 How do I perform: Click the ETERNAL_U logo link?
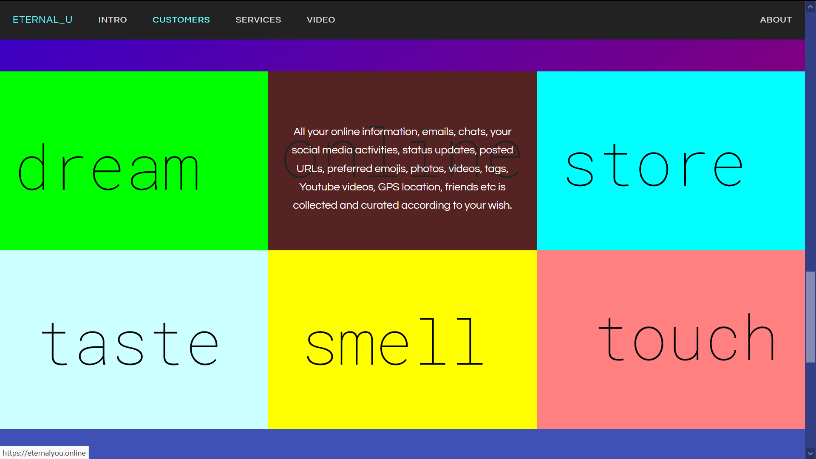pyautogui.click(x=42, y=20)
